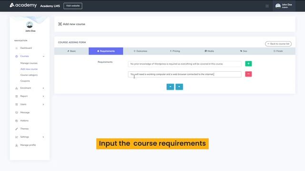Click sidebar profile picture of John Doe
This screenshot has height=171, width=305.
pyautogui.click(x=30, y=25)
